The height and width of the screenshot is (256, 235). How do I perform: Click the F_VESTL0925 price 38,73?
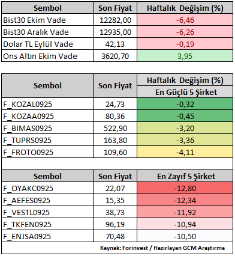(x=115, y=212)
